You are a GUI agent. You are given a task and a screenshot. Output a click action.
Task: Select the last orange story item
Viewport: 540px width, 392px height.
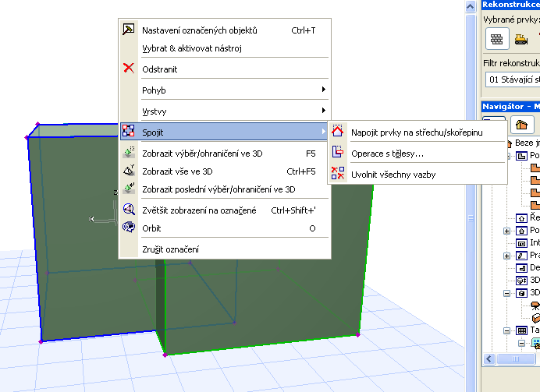click(535, 205)
